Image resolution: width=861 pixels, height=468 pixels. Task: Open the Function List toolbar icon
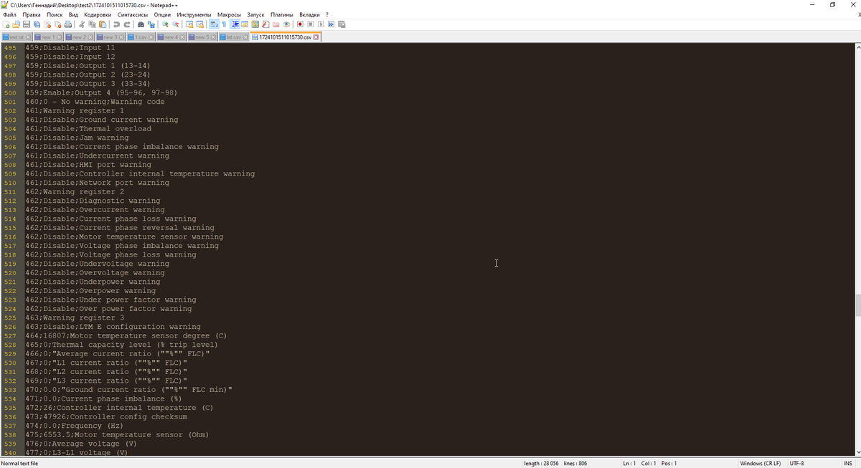(x=265, y=24)
